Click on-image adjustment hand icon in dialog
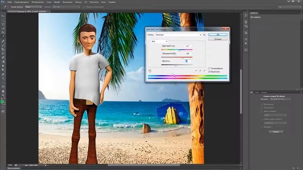 (x=150, y=71)
